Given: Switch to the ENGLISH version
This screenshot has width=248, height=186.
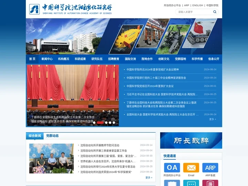Looking at the screenshot, I should click(x=198, y=6).
